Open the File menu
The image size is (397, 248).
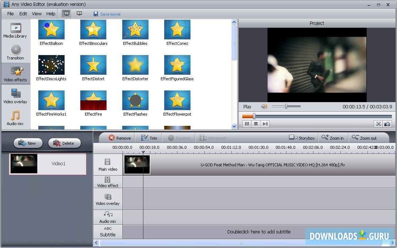click(11, 13)
